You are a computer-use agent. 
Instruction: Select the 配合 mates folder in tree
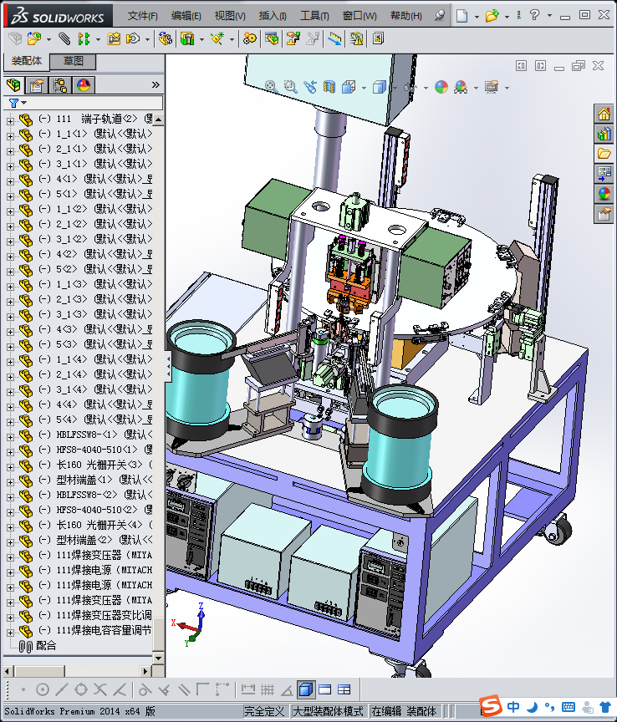click(38, 646)
